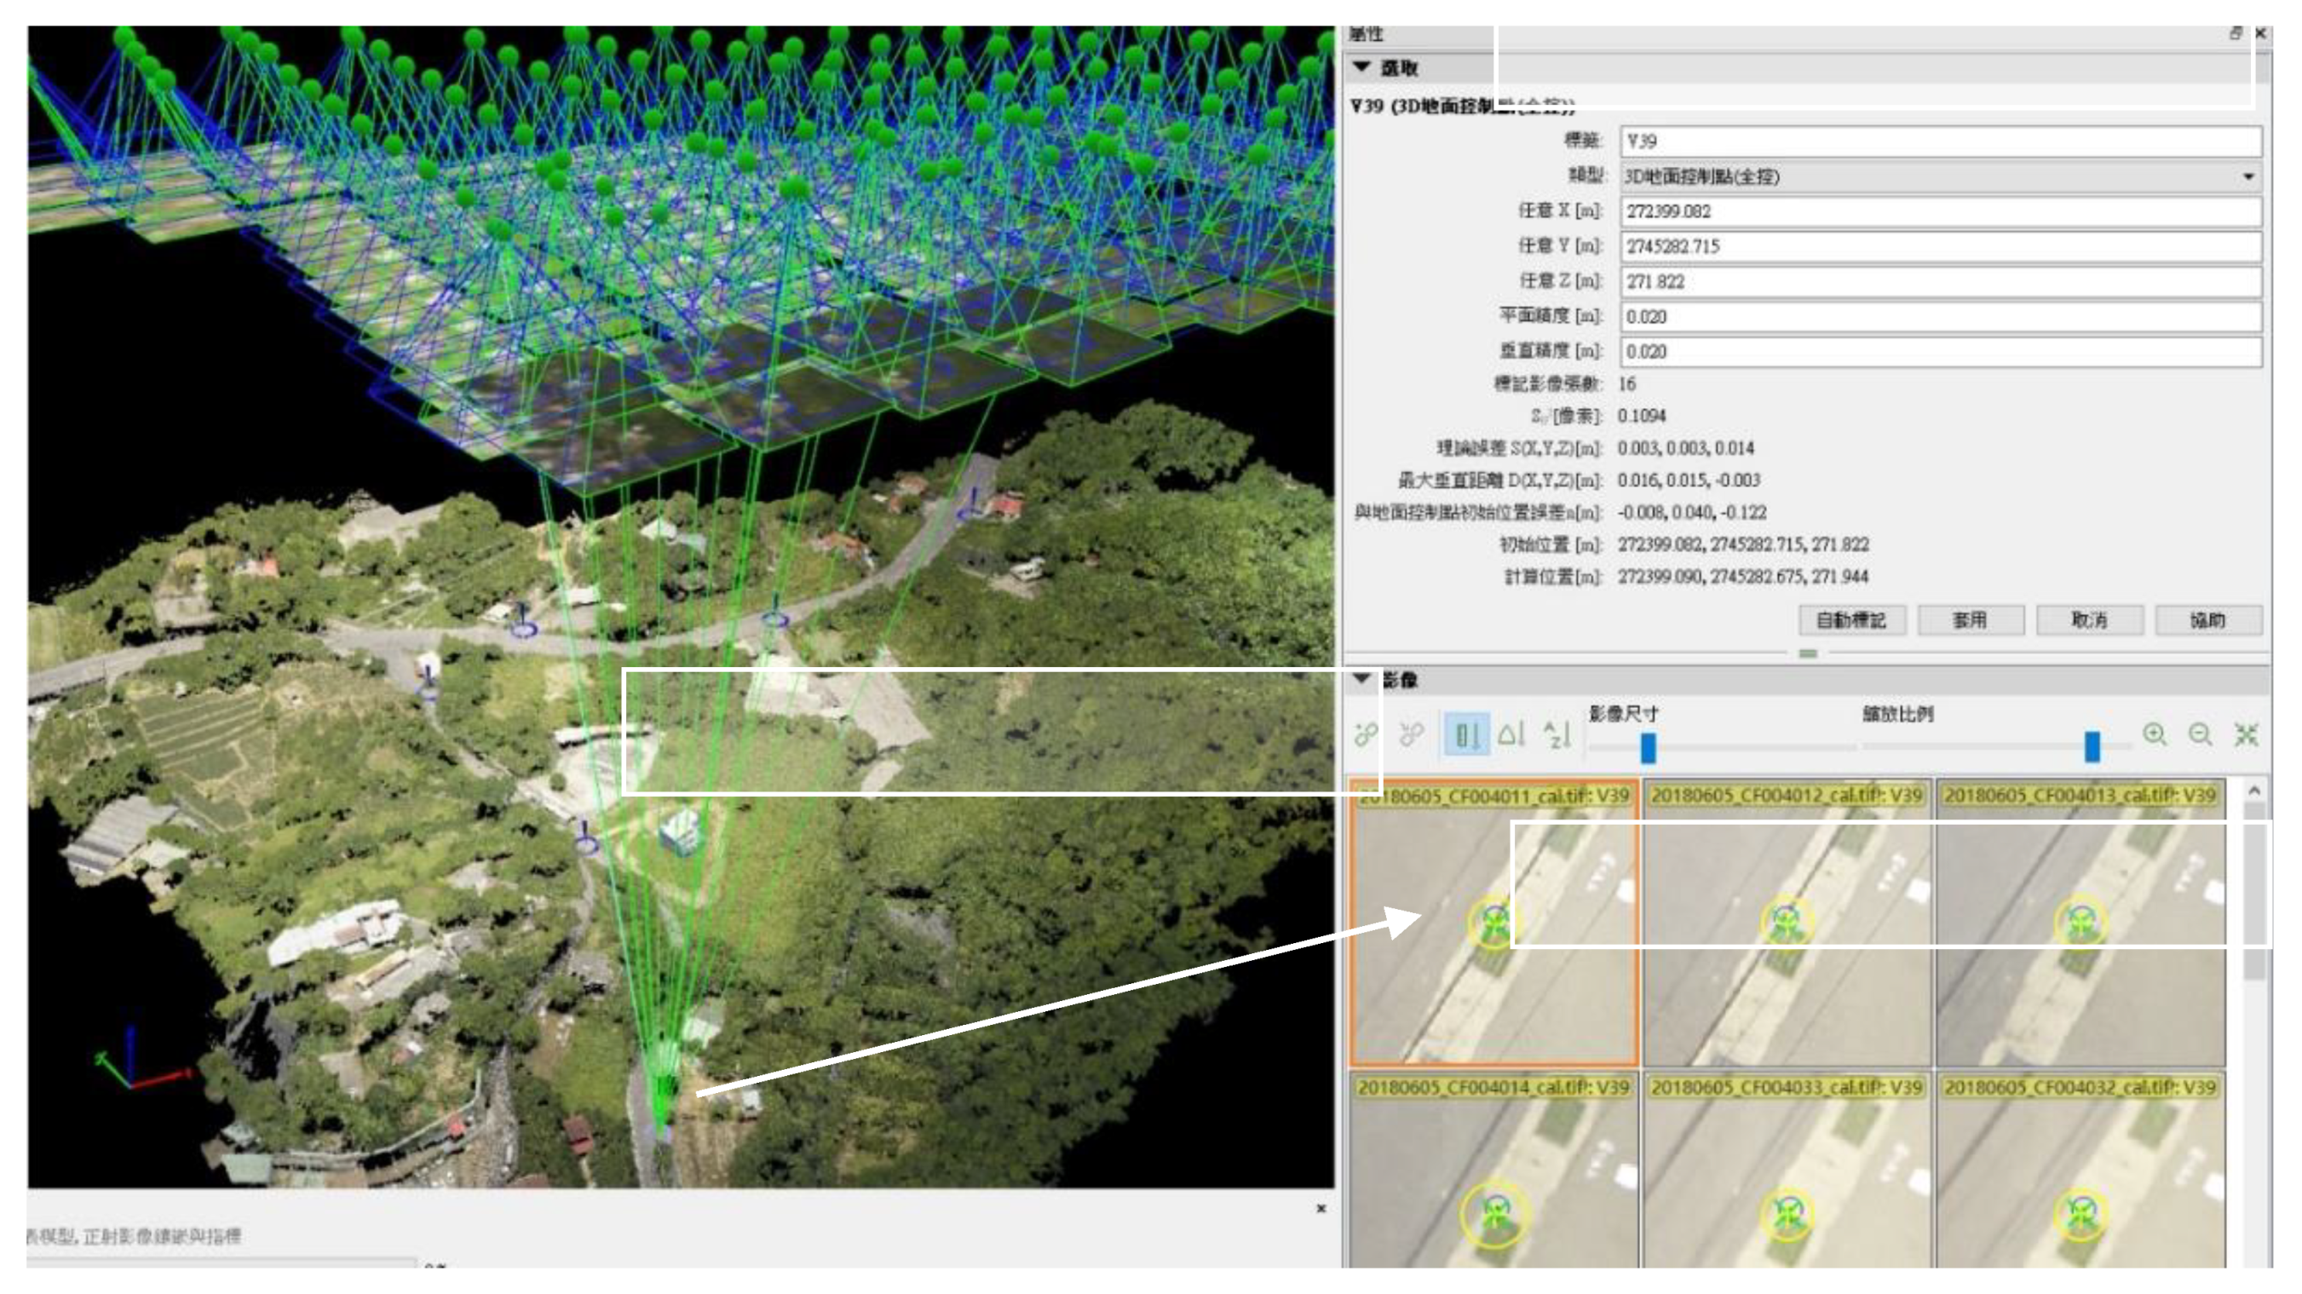This screenshot has height=1294, width=2302.
Task: Select the link images tool
Action: (1367, 735)
